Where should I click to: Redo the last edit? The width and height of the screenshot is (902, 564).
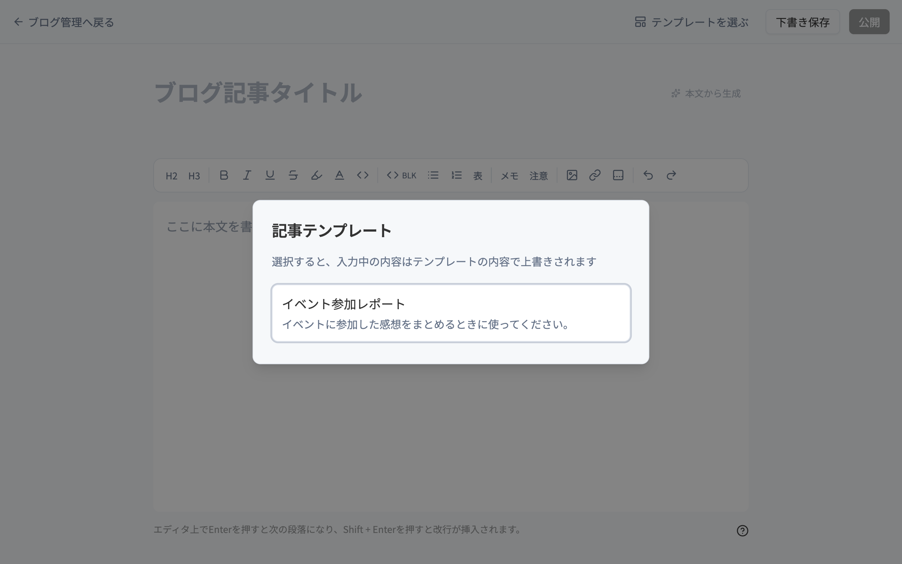[x=671, y=175]
